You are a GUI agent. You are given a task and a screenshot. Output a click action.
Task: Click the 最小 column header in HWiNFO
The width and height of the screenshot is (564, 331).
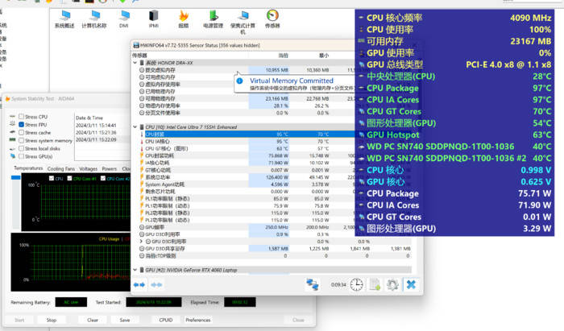coord(324,56)
